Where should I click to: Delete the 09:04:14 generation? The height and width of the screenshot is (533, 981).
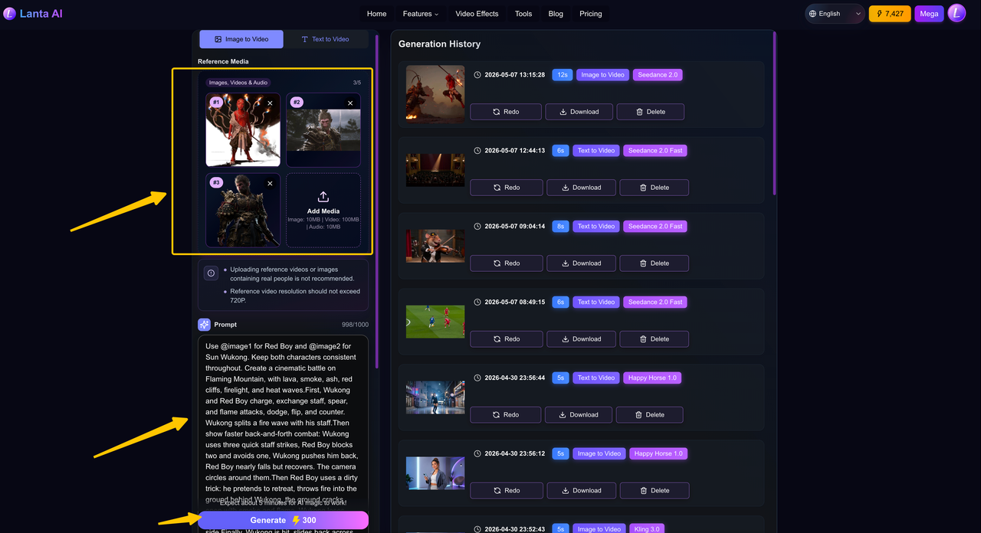[x=654, y=263]
